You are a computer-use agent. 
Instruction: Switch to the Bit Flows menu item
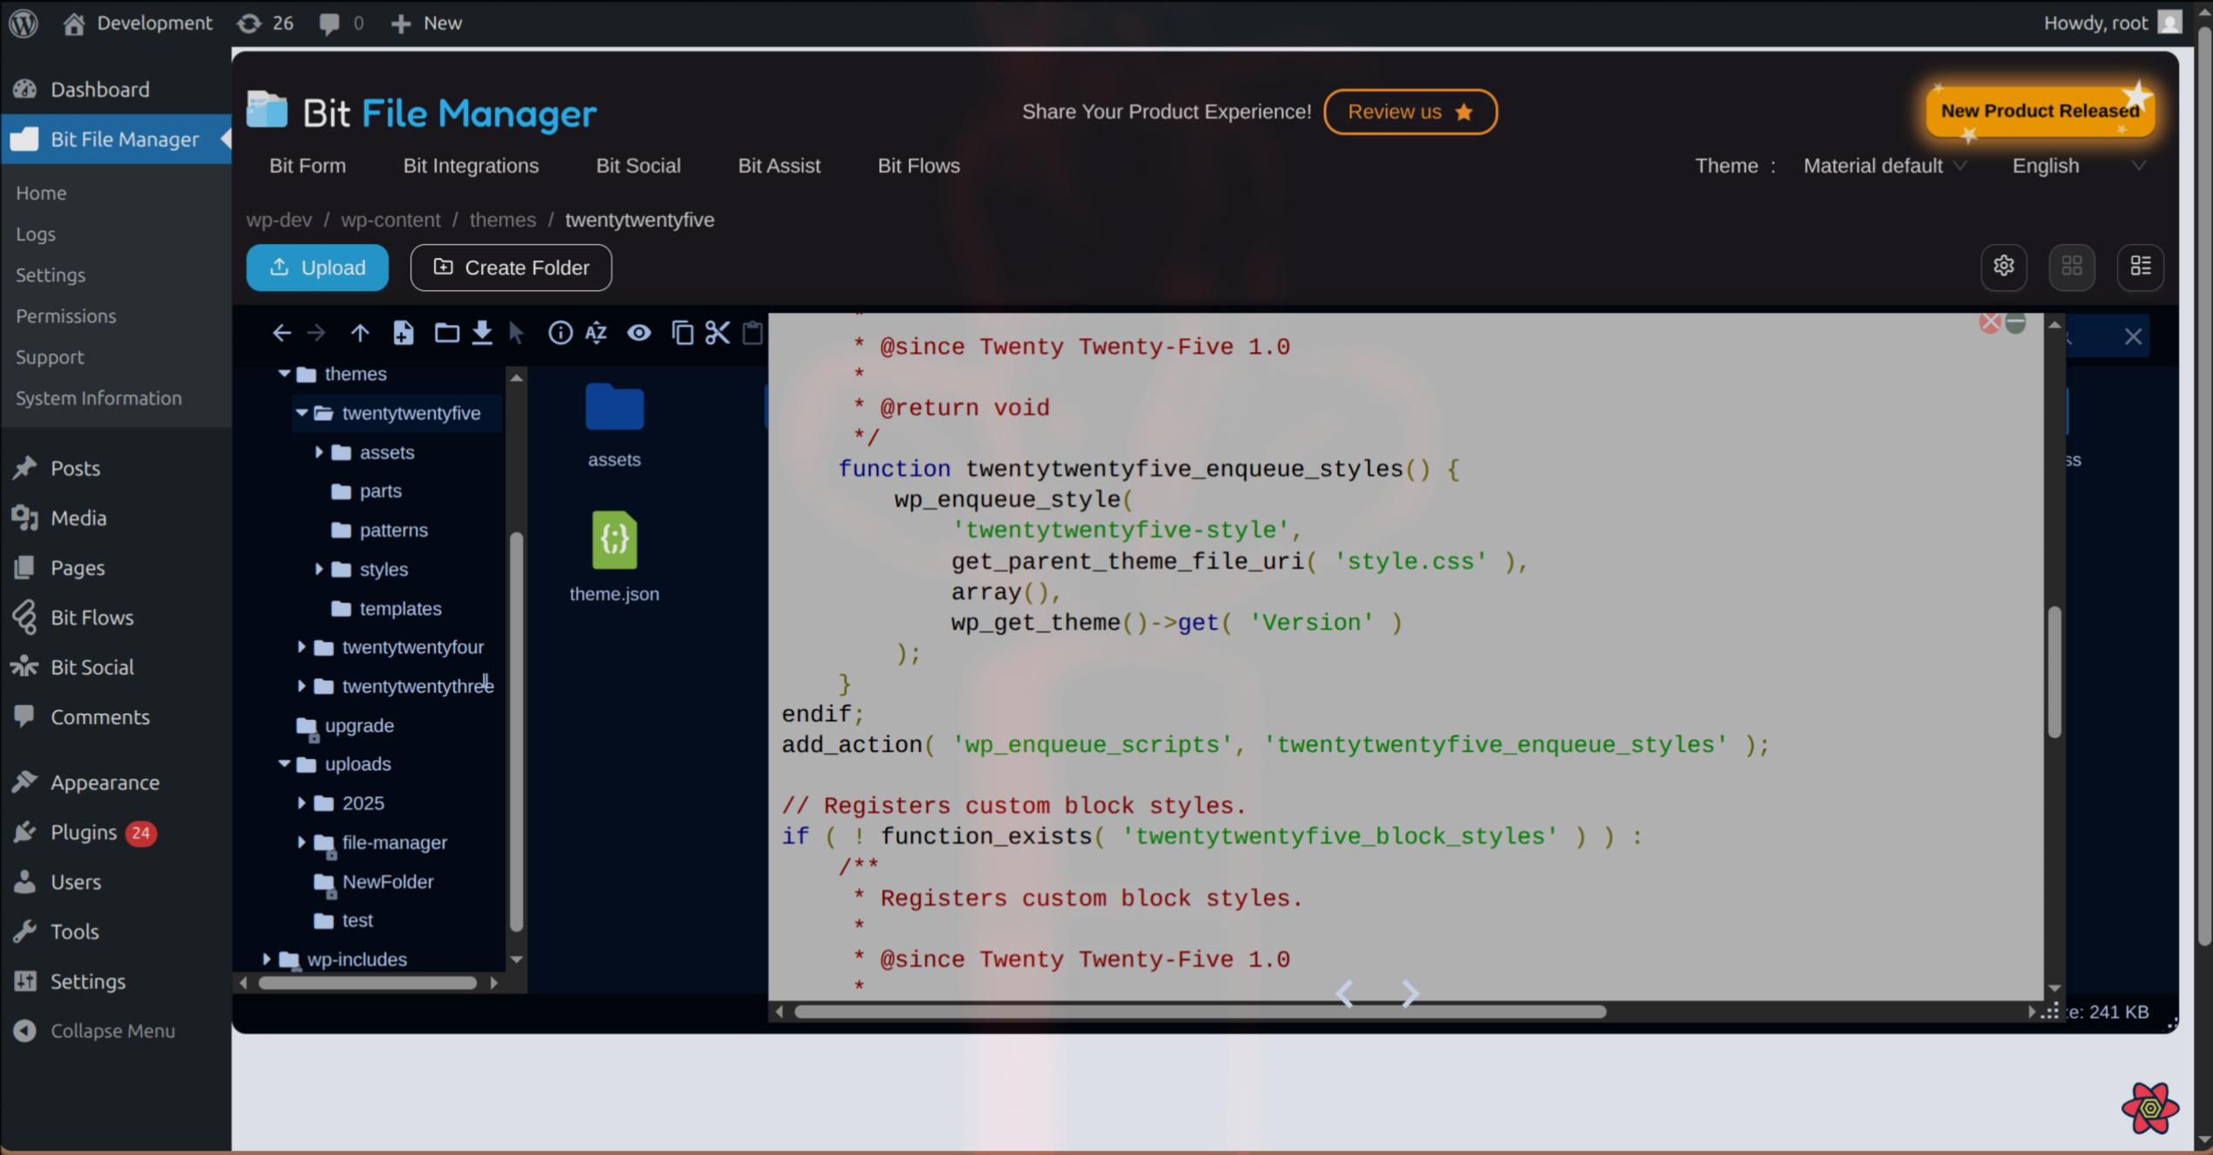pos(918,165)
